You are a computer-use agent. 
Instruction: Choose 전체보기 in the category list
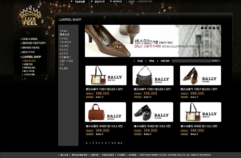(64, 31)
